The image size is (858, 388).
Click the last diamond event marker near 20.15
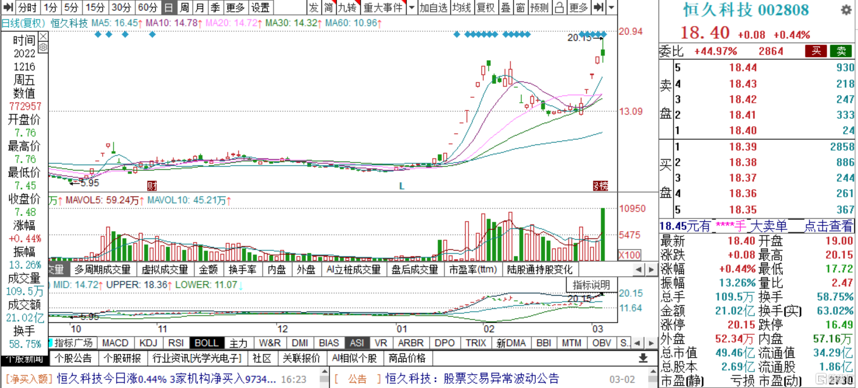coord(603,35)
